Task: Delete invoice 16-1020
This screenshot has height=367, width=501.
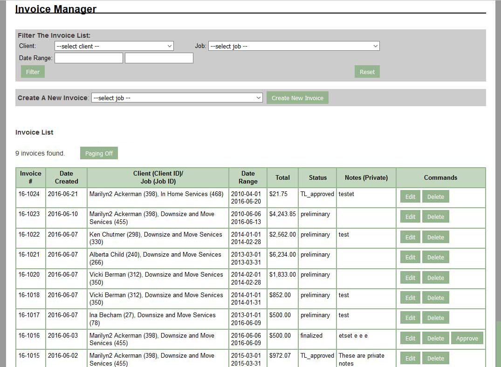Action: pyautogui.click(x=435, y=278)
